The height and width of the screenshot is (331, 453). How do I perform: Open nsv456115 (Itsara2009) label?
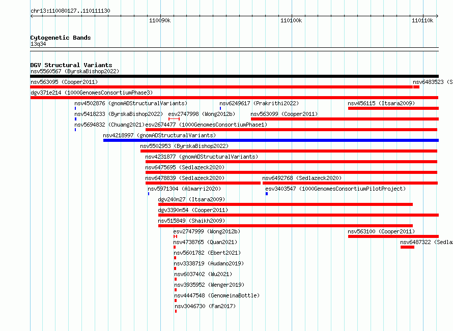point(381,103)
